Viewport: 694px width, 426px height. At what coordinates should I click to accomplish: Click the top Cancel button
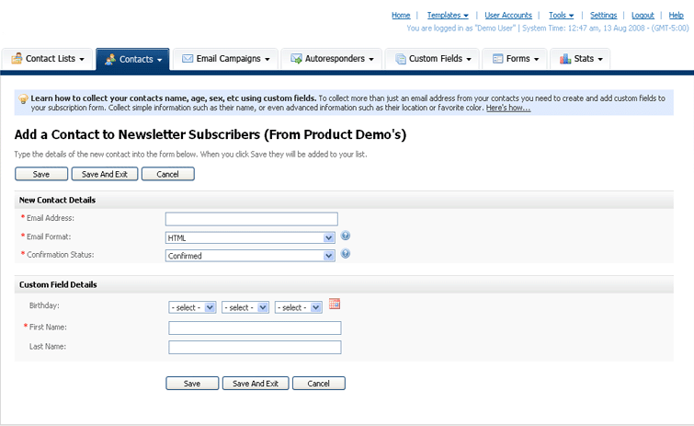point(167,174)
